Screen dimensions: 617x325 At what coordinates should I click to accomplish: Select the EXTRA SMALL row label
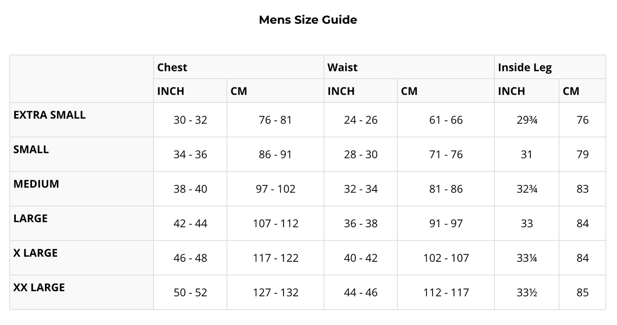coord(50,115)
